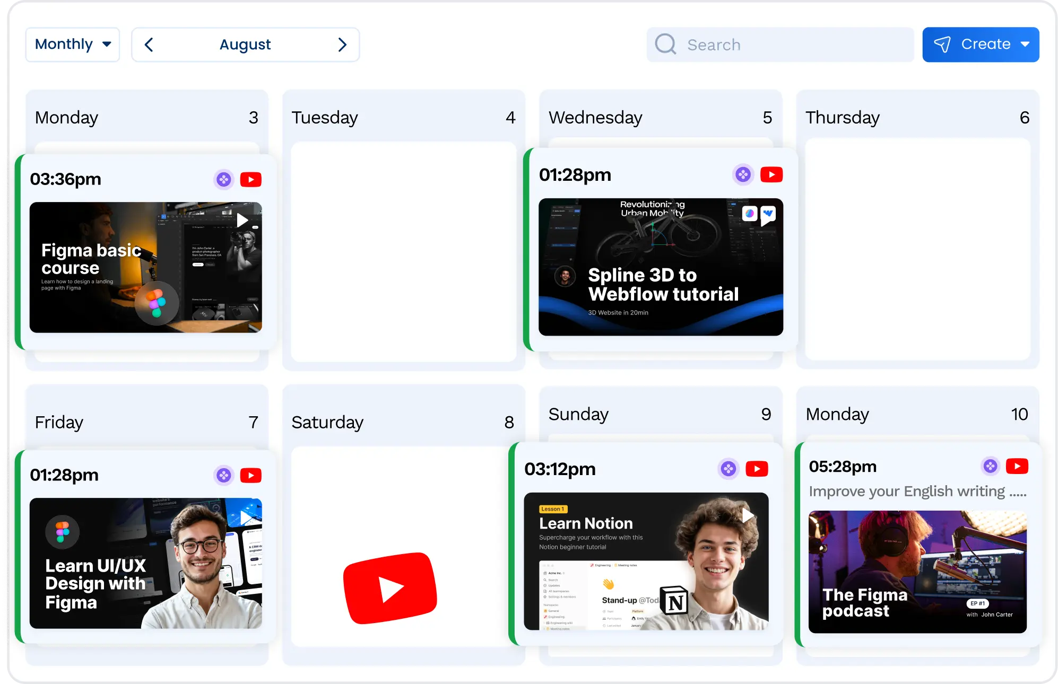The width and height of the screenshot is (1058, 684).
Task: Open The Figma podcast episode thumbnail
Action: 917,571
